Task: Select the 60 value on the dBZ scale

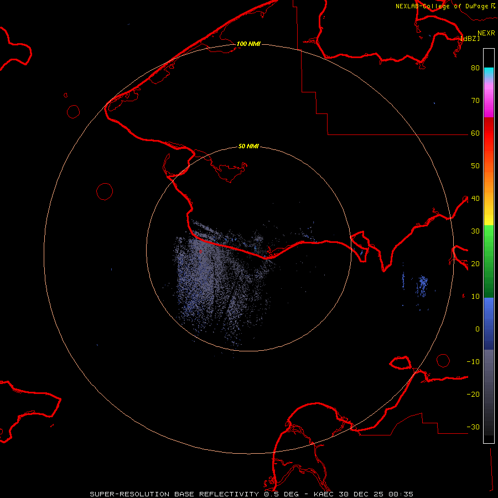Action: coord(475,133)
